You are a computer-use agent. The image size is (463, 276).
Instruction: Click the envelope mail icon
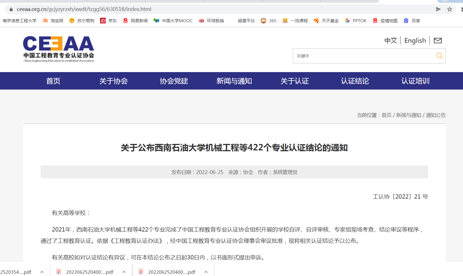pyautogui.click(x=438, y=41)
